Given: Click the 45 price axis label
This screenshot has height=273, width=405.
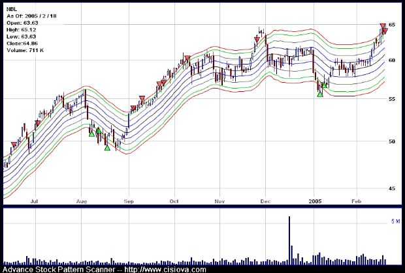Looking at the screenshot, I should 392,188.
